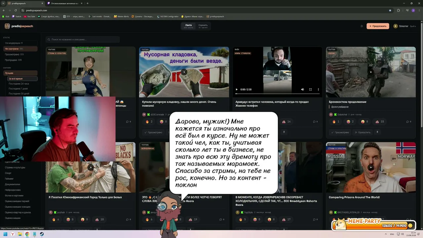Open the Windows Start menu
The height and width of the screenshot is (238, 423).
pos(6,234)
